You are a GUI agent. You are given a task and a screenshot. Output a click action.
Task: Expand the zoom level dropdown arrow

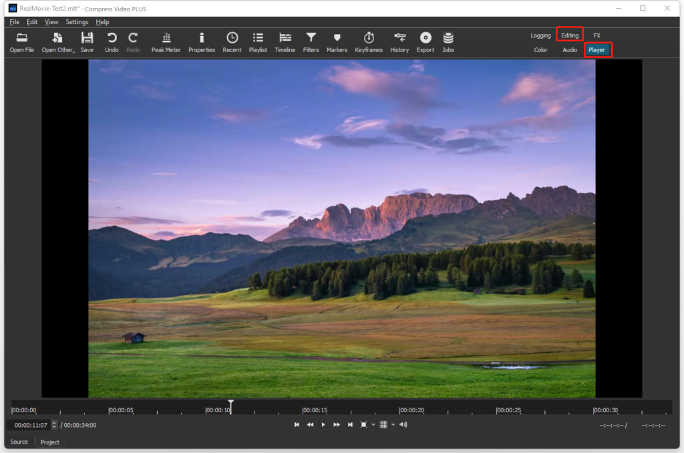(373, 425)
